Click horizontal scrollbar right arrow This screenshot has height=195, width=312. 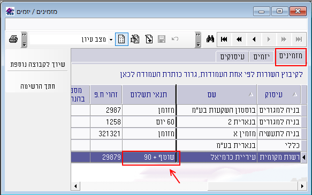[302, 186]
